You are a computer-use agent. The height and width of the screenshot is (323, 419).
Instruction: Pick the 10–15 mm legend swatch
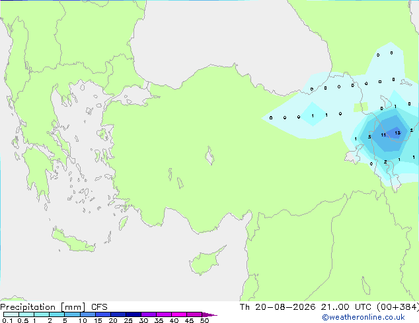point(87,314)
